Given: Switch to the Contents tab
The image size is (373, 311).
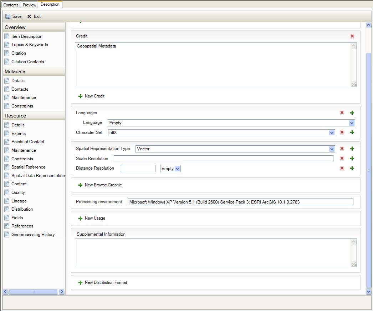Looking at the screenshot, I should [11, 5].
